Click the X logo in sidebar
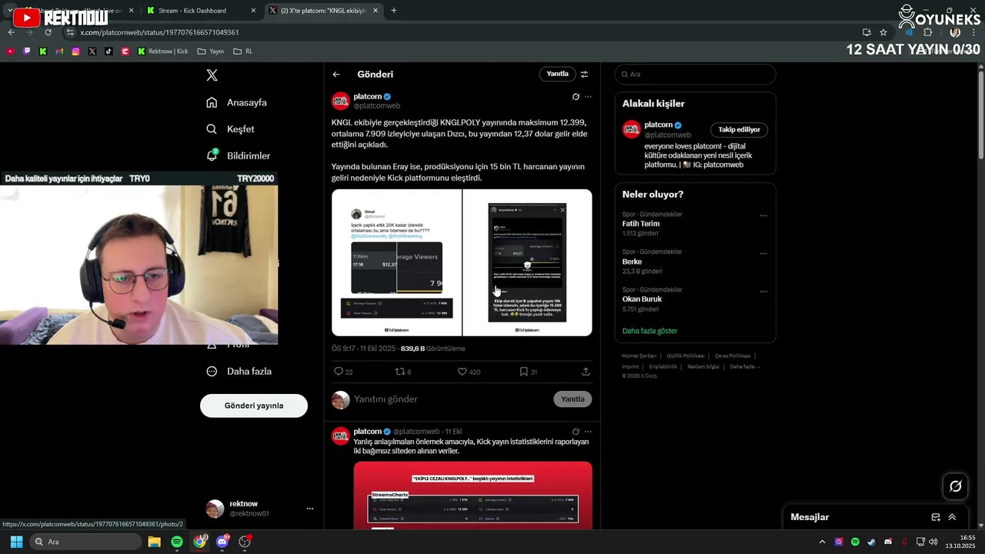 tap(212, 75)
